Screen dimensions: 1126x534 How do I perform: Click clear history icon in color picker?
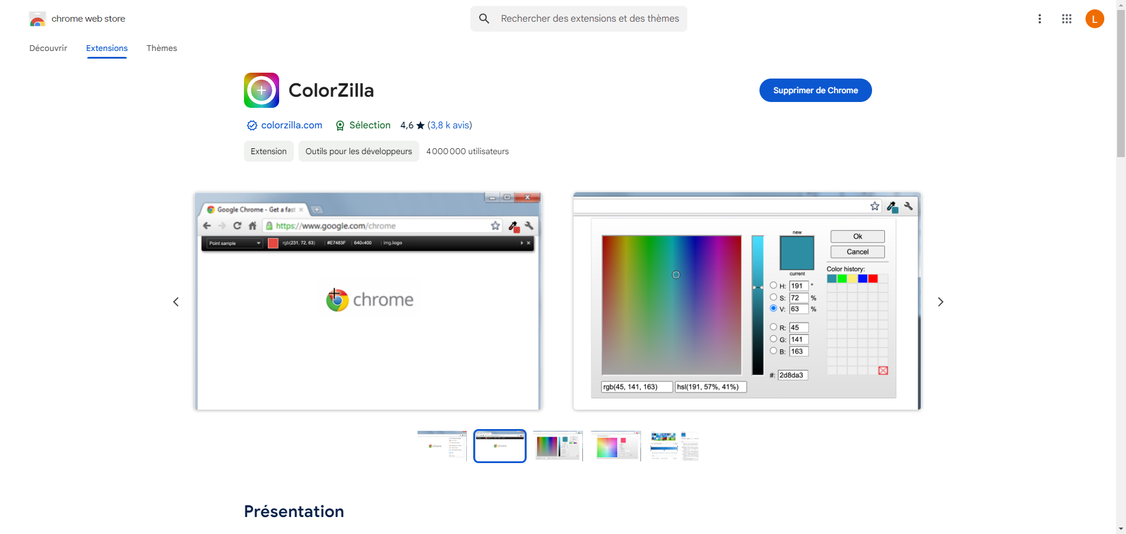click(883, 370)
